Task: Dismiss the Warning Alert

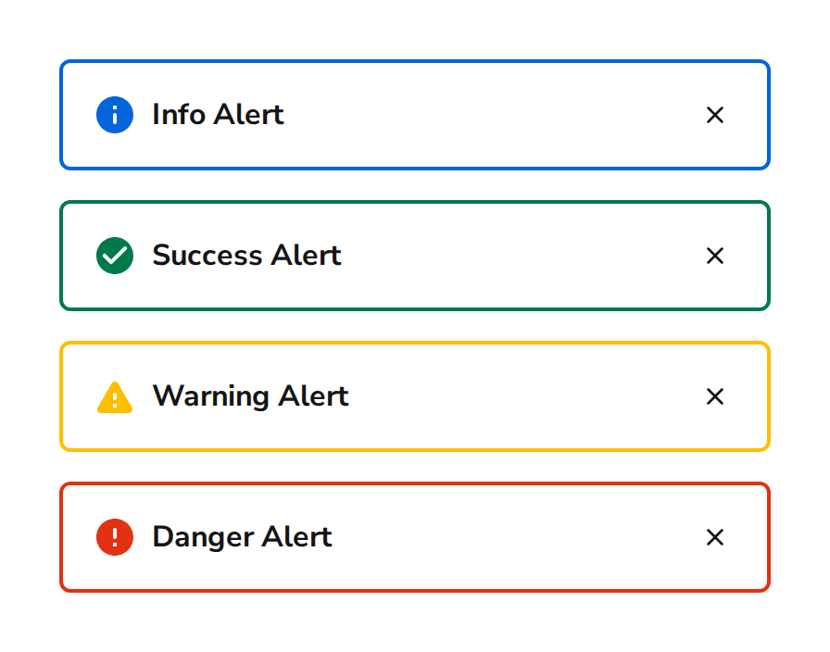Action: 715,396
